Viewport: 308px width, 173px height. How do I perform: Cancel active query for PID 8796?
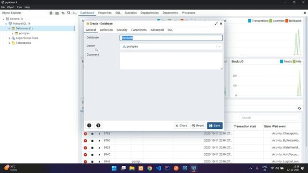tap(92, 141)
